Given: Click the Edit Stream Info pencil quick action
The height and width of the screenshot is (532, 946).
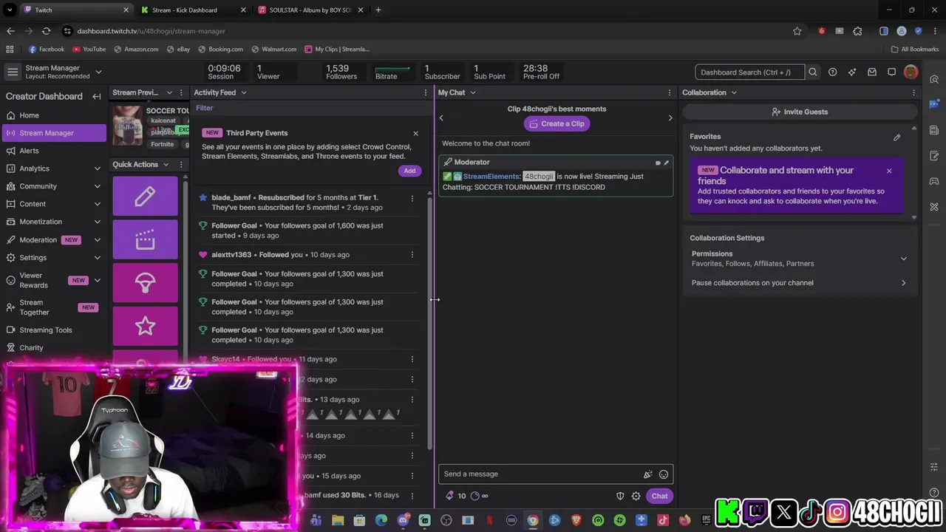Looking at the screenshot, I should [145, 196].
